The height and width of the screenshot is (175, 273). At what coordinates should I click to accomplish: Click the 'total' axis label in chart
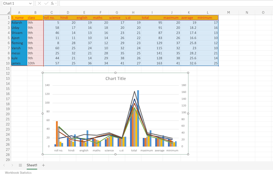[x=134, y=151]
